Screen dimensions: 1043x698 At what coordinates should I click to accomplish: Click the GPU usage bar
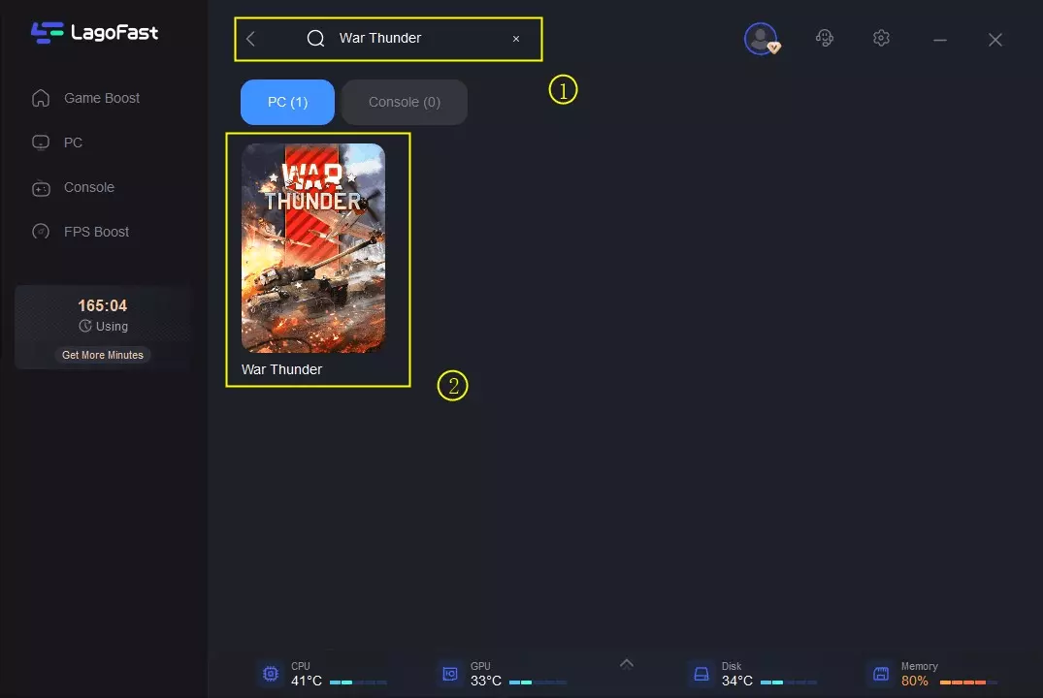538,682
